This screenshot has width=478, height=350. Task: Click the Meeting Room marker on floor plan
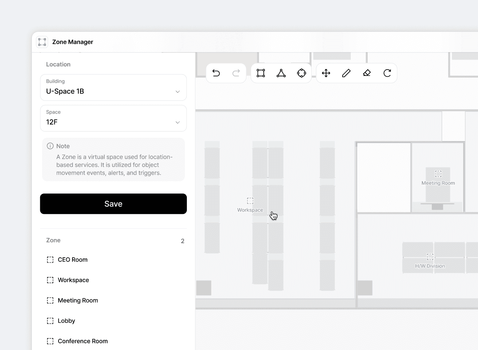click(x=438, y=174)
